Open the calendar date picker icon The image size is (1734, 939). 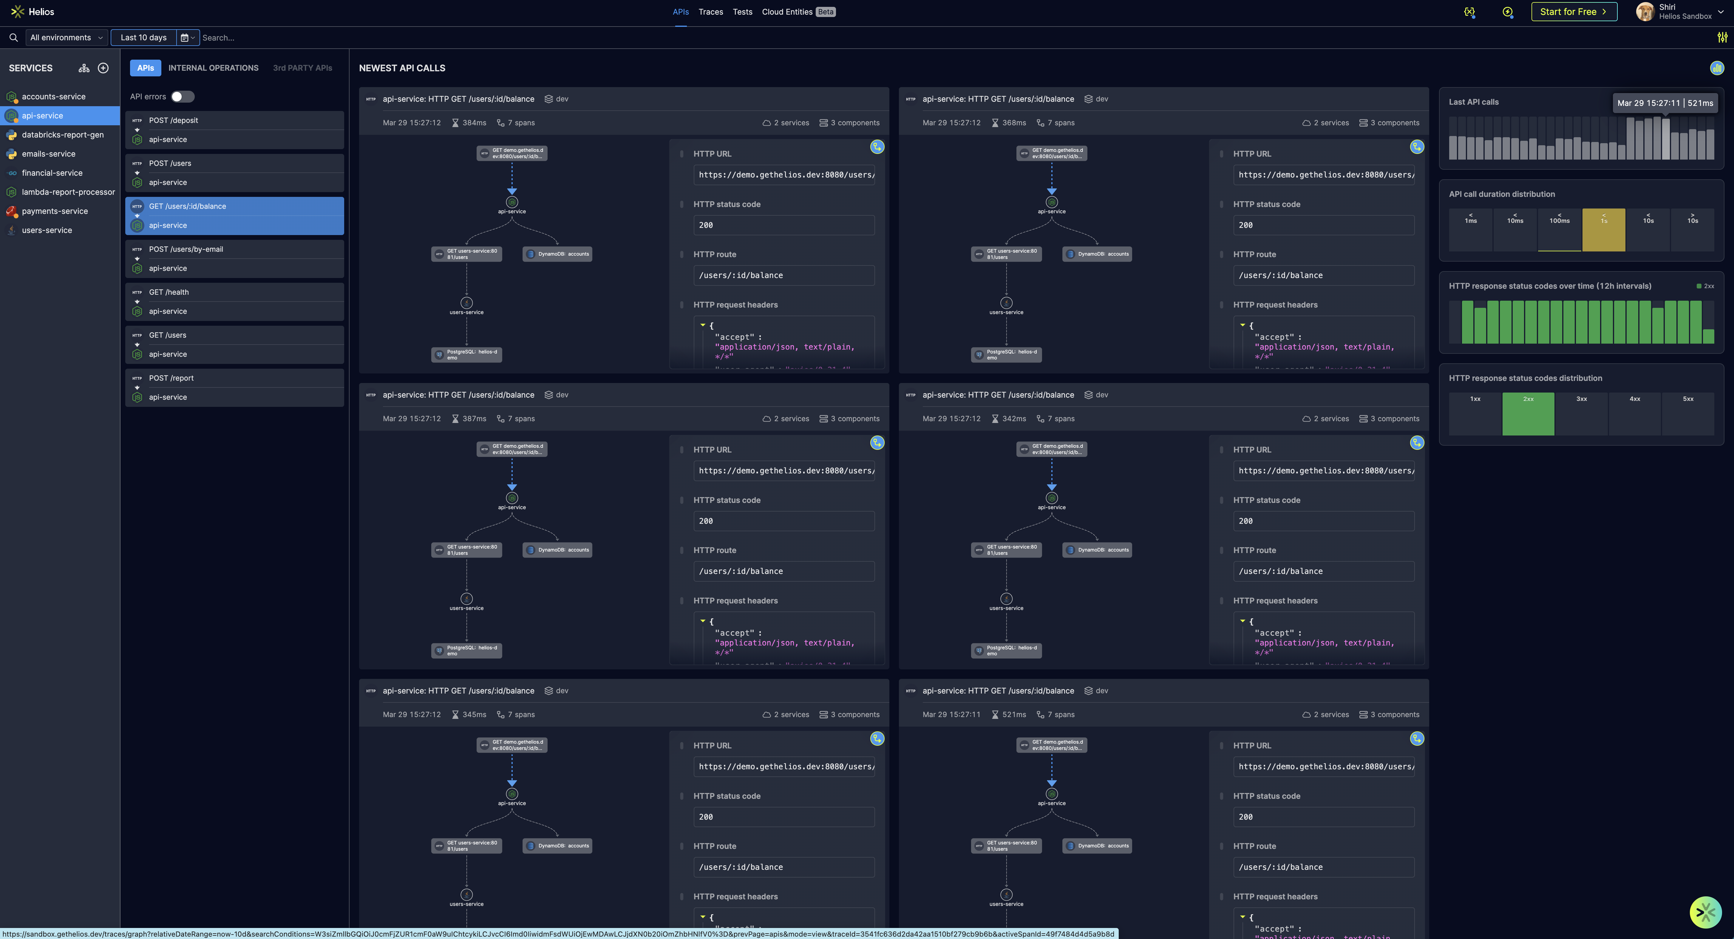pos(188,38)
